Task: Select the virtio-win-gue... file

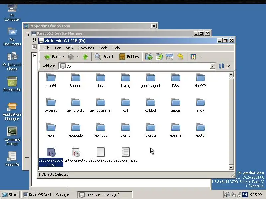Action: point(101,155)
